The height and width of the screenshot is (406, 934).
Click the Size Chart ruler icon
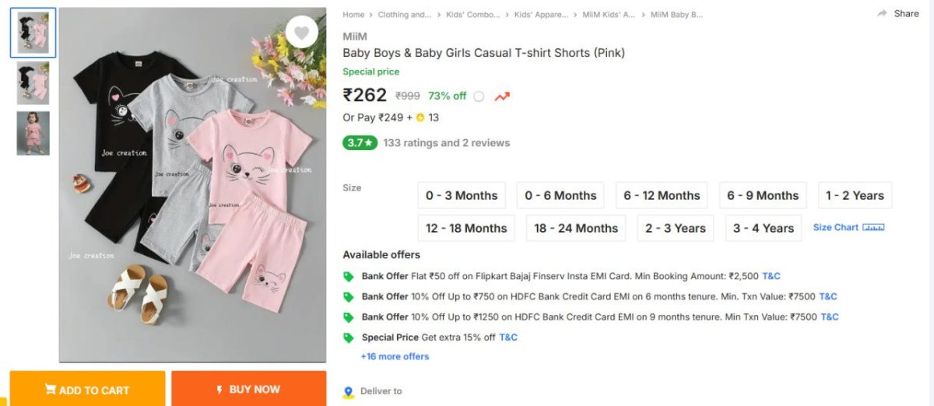(873, 228)
